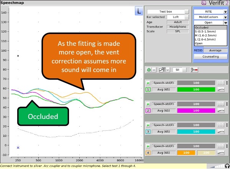230x169 pixels.
Task: Click the green circle display mode icon
Action: pyautogui.click(x=149, y=70)
